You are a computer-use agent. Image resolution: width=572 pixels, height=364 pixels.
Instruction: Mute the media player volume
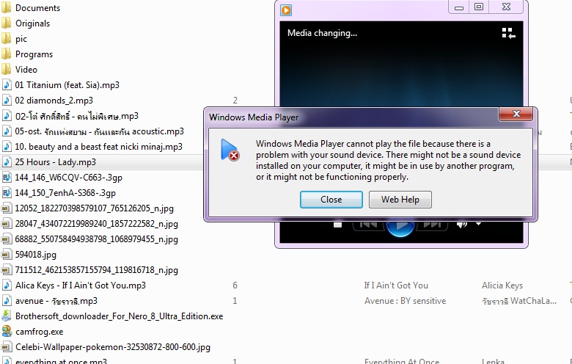click(461, 225)
